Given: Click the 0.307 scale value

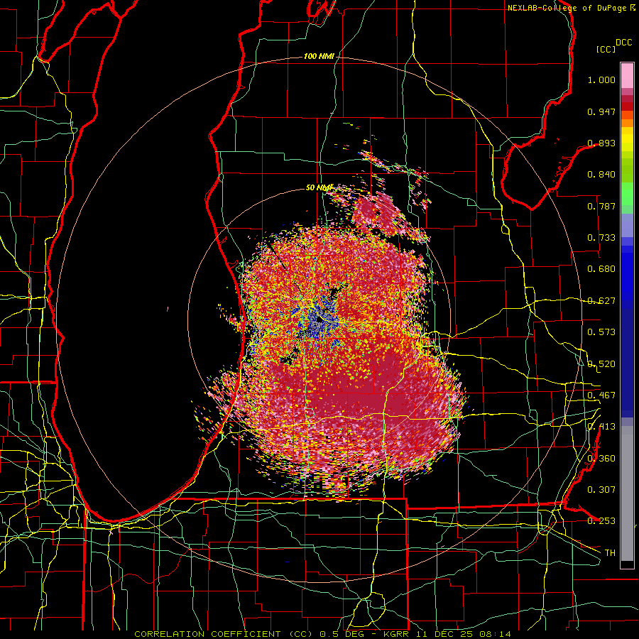Looking at the screenshot, I should point(601,490).
